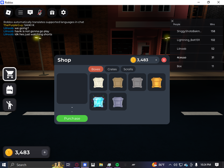Switch to the Scrolls tab
The height and width of the screenshot is (168, 224).
tap(128, 69)
